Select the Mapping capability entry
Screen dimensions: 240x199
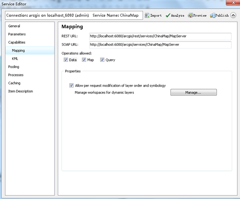pyautogui.click(x=30, y=51)
